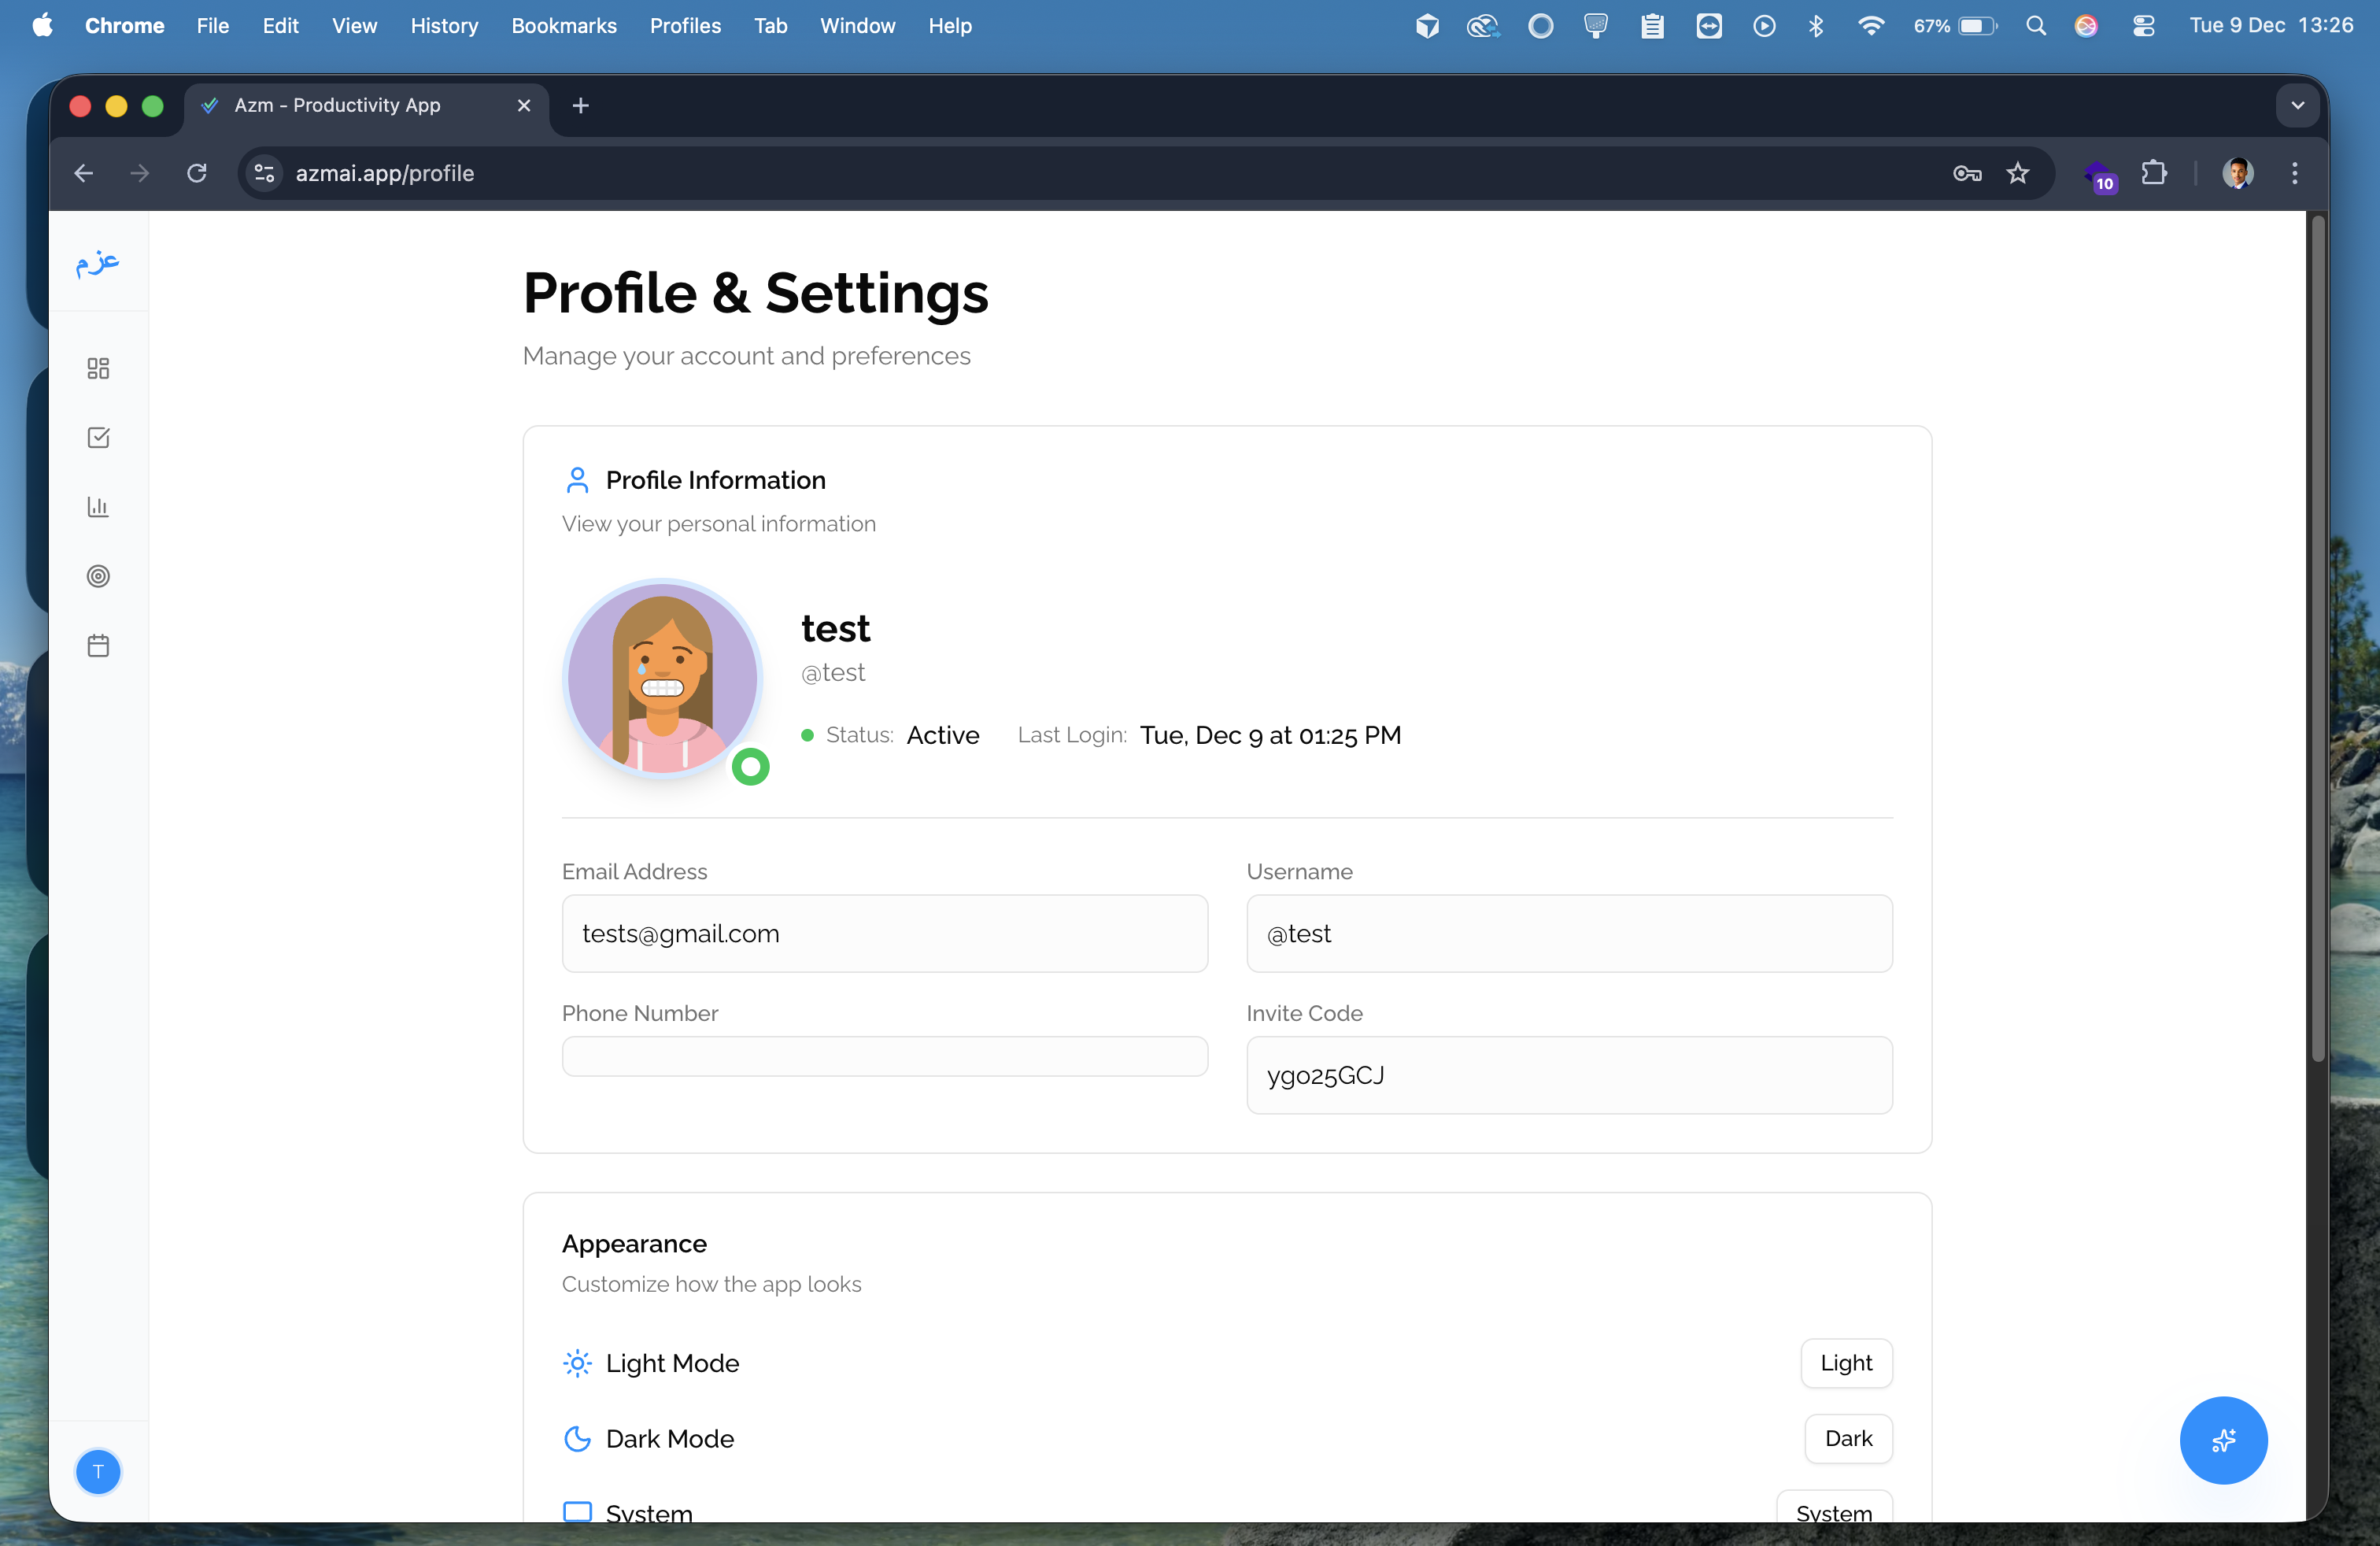Select the Dark appearance option
This screenshot has height=1546, width=2380.
pyautogui.click(x=1847, y=1438)
